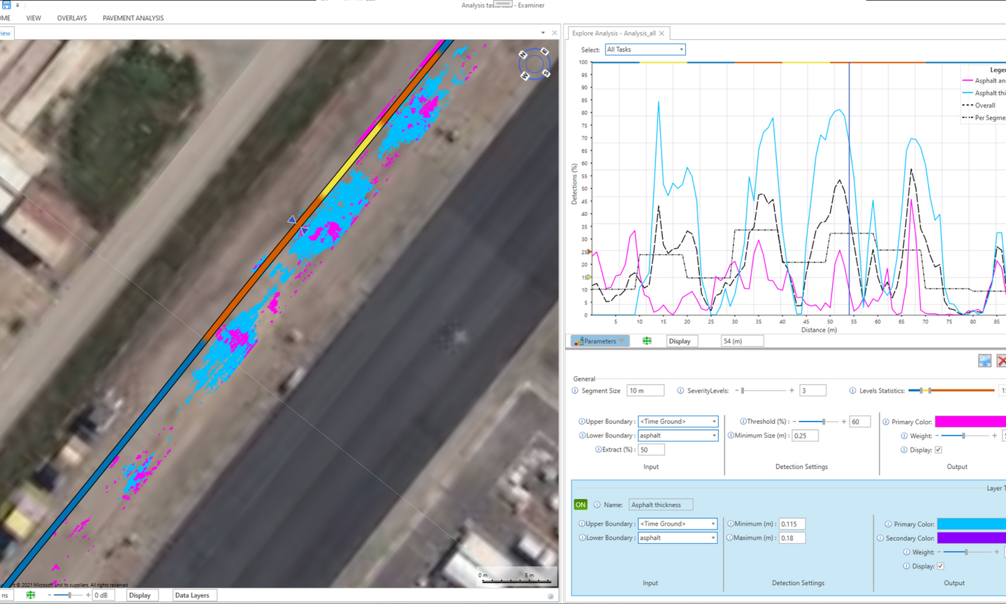Open the Select All Tasks dropdown
Viewport: 1006px width, 604px height.
coord(644,49)
